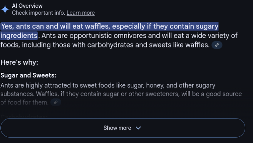Click the 'Here's why:' heading
The height and width of the screenshot is (143, 253).
click(19, 62)
